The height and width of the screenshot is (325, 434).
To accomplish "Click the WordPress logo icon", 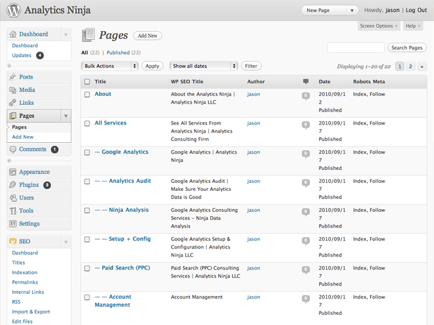I will (x=12, y=10).
